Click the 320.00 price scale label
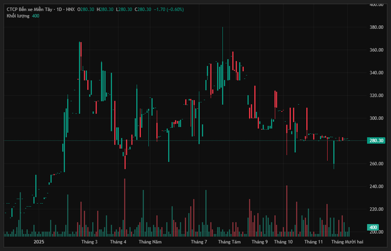 (x=376, y=96)
